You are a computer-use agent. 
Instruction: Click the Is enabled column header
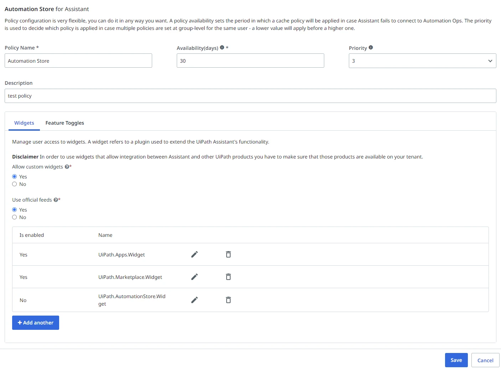coord(32,235)
